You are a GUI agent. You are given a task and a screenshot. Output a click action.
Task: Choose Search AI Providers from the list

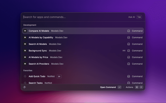[39, 64]
